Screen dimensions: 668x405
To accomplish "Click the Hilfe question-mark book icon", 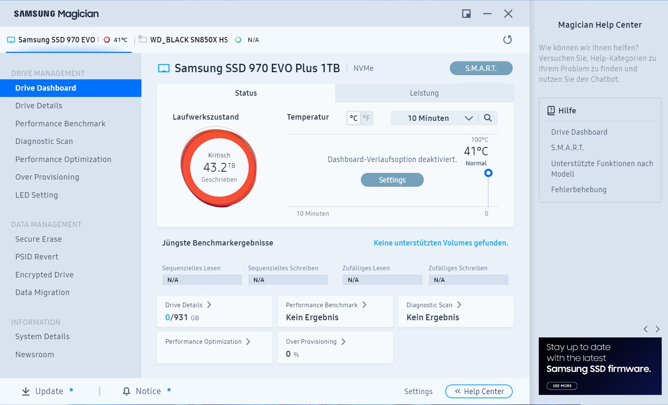I will [551, 110].
